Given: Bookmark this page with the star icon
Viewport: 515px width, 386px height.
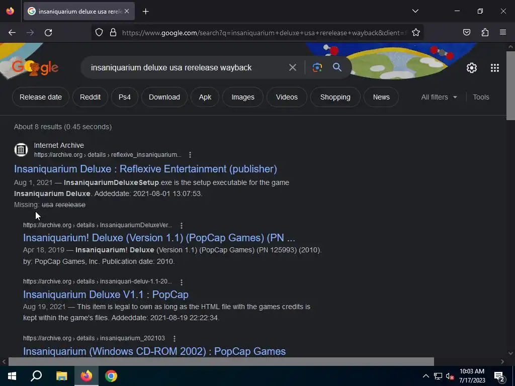Looking at the screenshot, I should click(416, 33).
